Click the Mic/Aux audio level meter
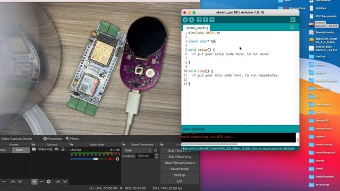 [x=95, y=153]
